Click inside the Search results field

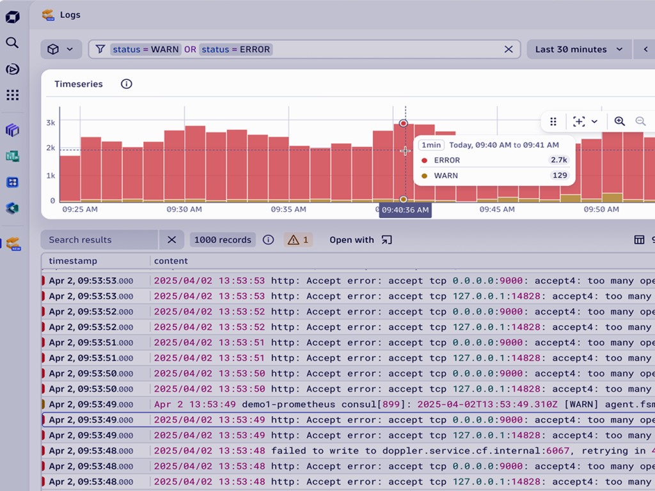[x=99, y=240]
